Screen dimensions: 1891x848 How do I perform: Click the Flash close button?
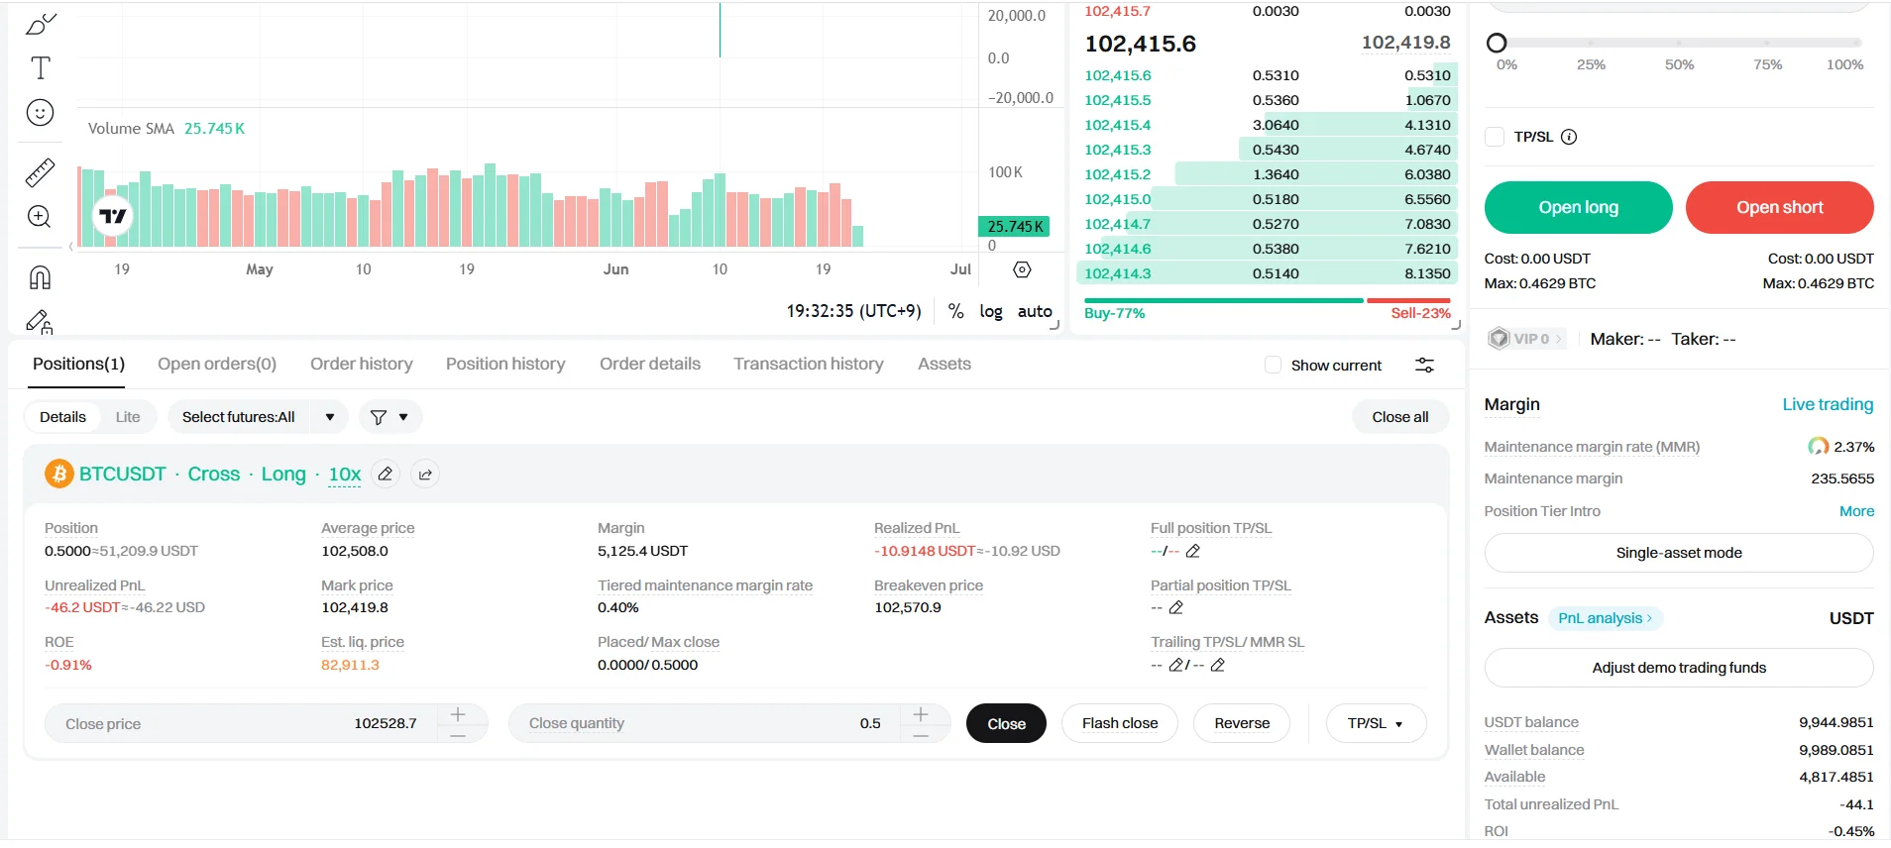1119,724
